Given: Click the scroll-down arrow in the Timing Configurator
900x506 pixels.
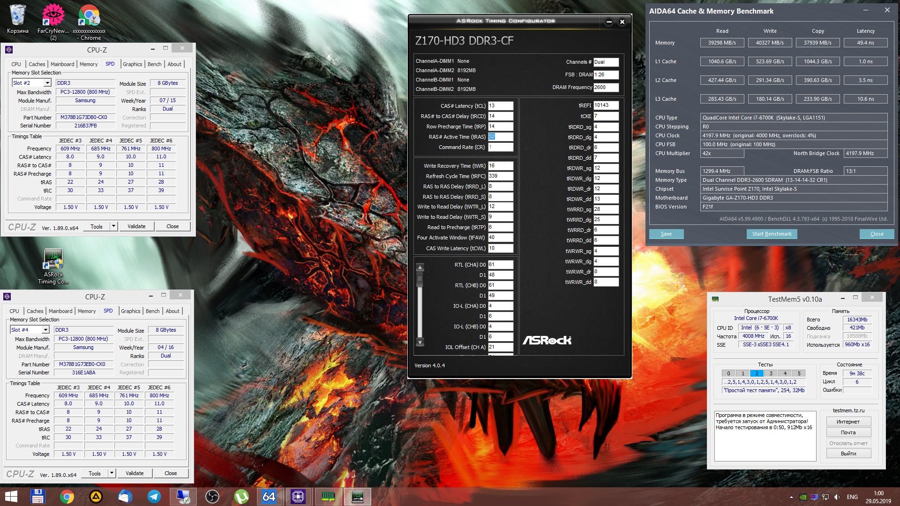Looking at the screenshot, I should [x=420, y=342].
